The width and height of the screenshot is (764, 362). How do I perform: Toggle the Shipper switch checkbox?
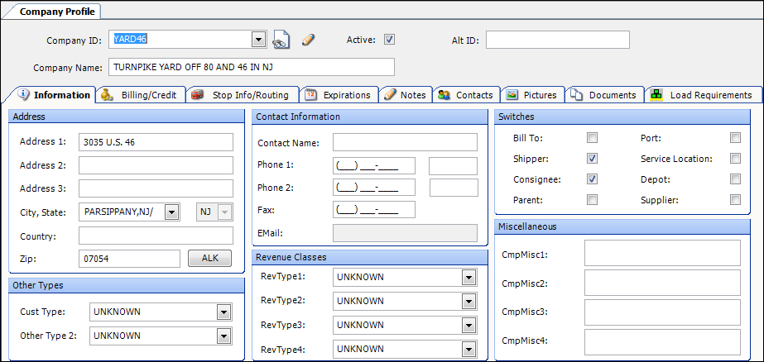point(592,158)
